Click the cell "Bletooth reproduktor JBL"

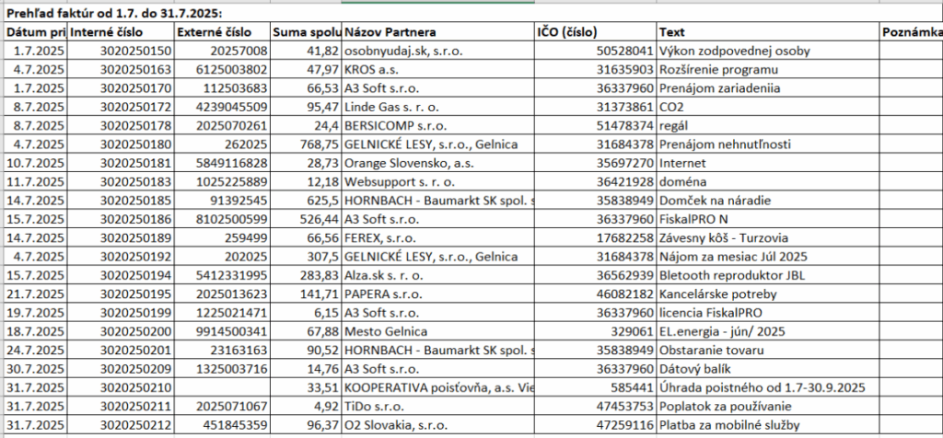(768, 275)
